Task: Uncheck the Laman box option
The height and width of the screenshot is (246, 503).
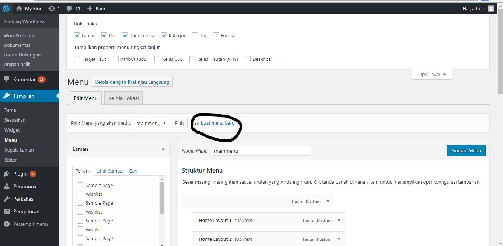Action: tap(77, 35)
